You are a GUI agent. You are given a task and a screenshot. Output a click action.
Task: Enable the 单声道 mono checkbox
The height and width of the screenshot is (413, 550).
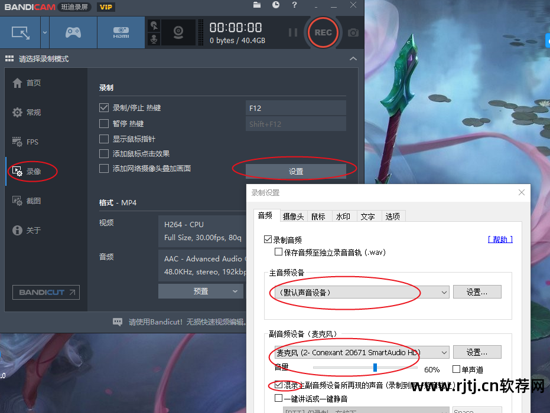(x=456, y=369)
